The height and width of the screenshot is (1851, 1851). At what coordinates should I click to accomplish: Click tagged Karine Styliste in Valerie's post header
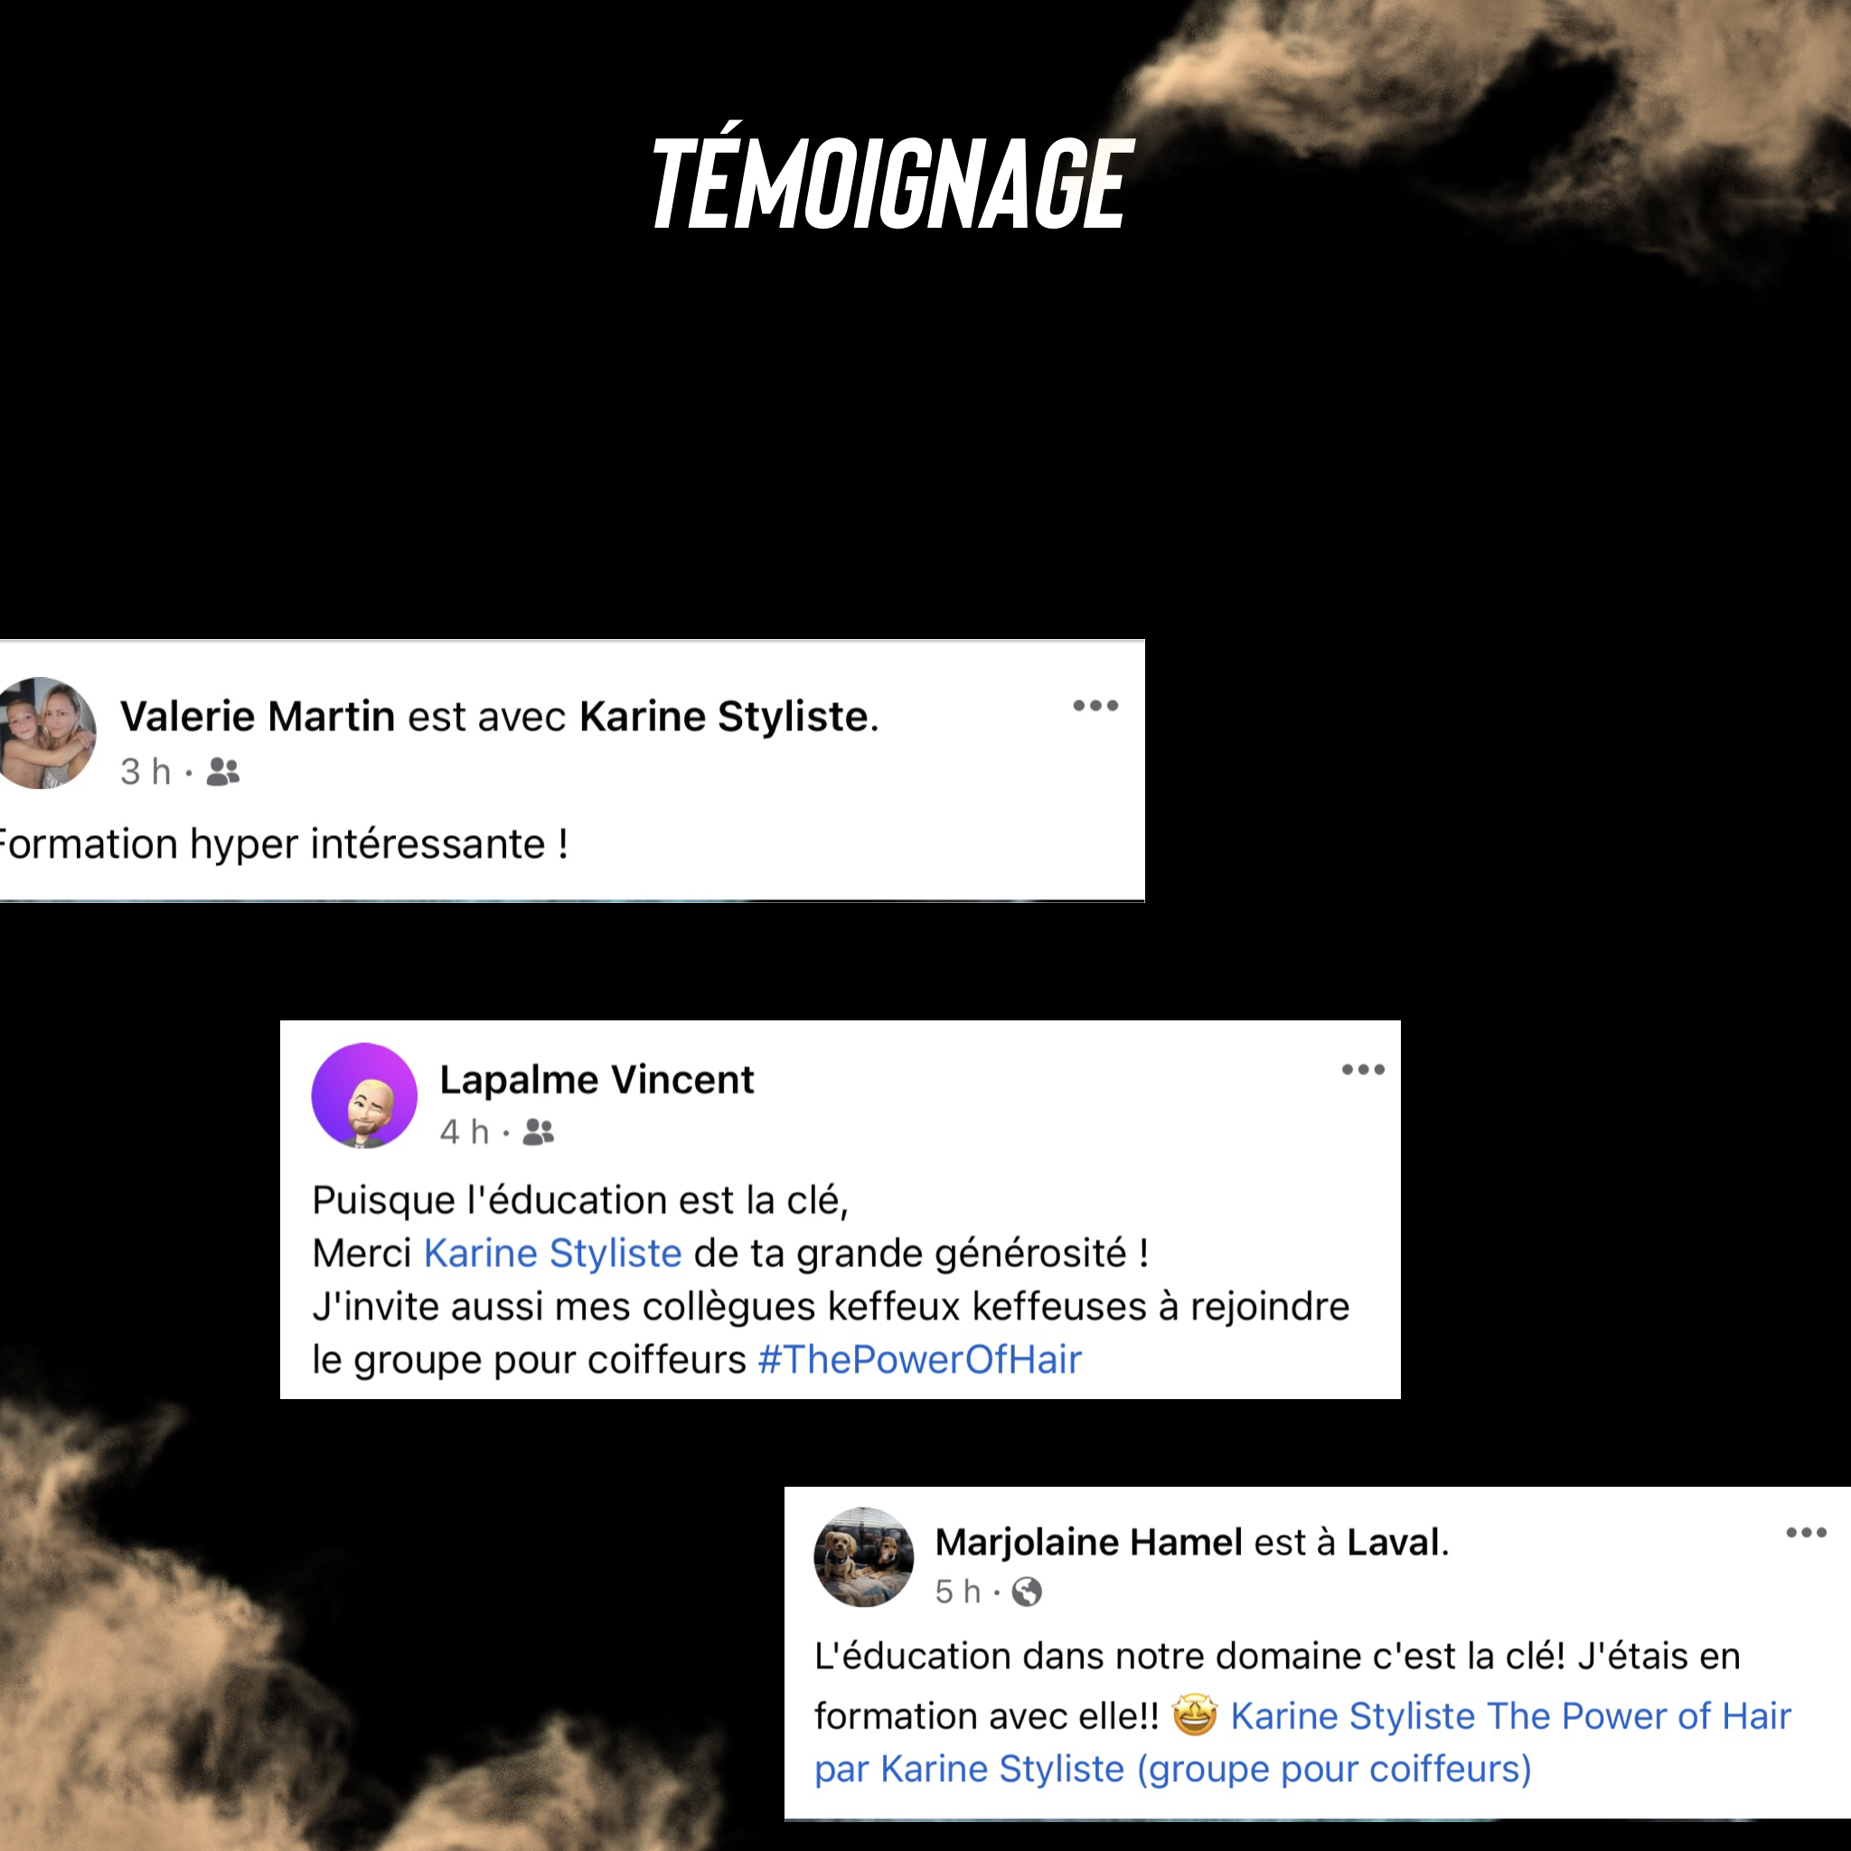[725, 717]
